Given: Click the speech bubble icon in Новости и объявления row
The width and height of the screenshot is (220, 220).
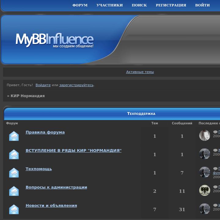Looking at the screenshot, I should 215,205.
